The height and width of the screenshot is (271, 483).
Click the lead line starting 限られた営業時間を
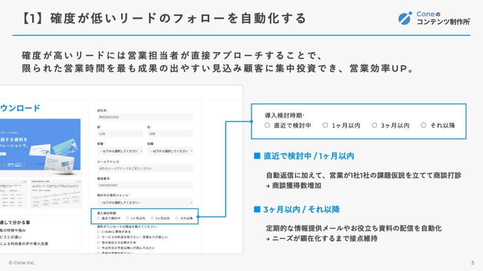click(x=218, y=68)
